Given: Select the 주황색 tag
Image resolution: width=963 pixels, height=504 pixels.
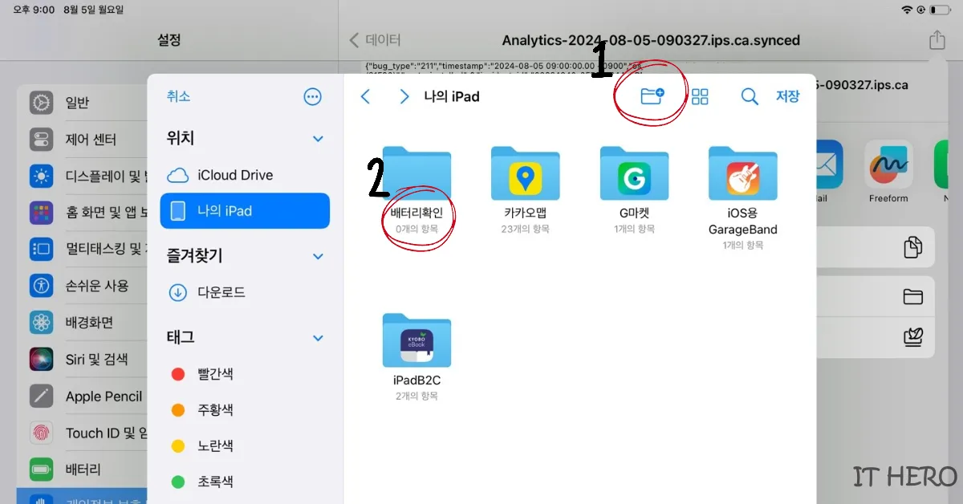Looking at the screenshot, I should (x=245, y=410).
